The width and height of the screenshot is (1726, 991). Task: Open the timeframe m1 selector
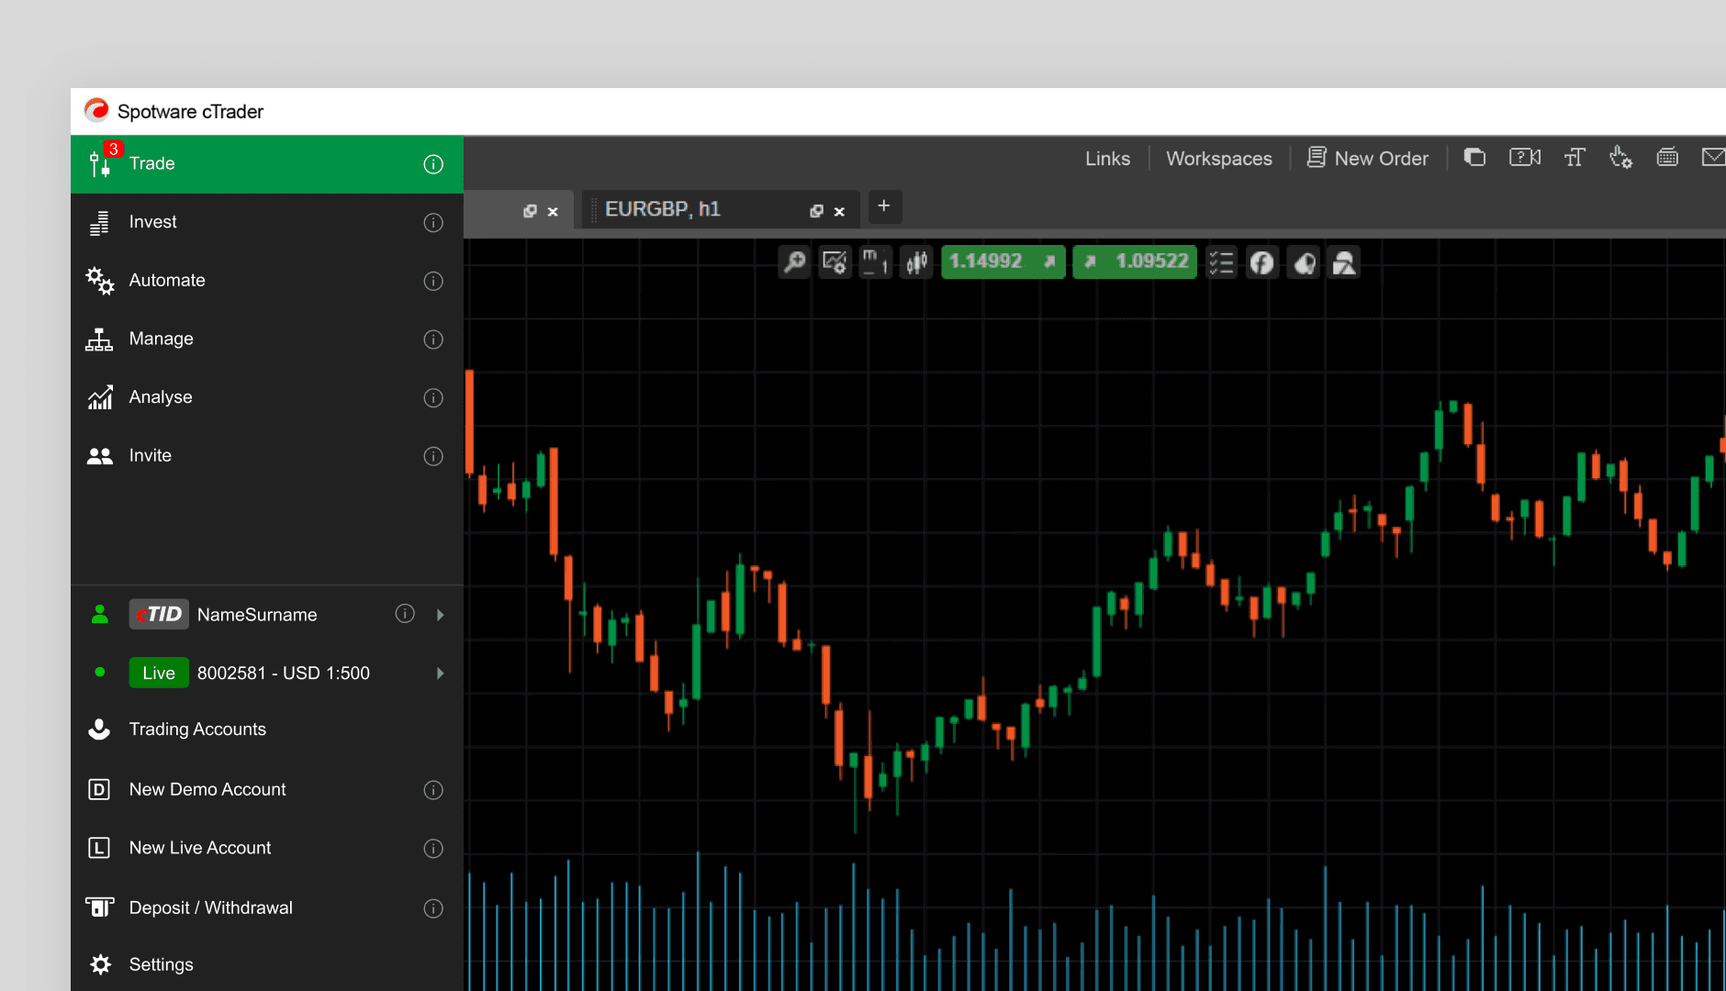[875, 262]
